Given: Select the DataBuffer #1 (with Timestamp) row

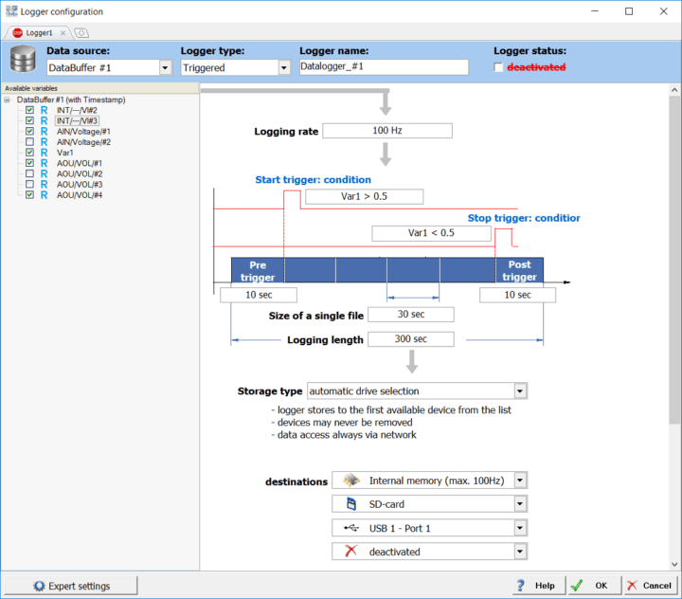Looking at the screenshot, I should (71, 100).
